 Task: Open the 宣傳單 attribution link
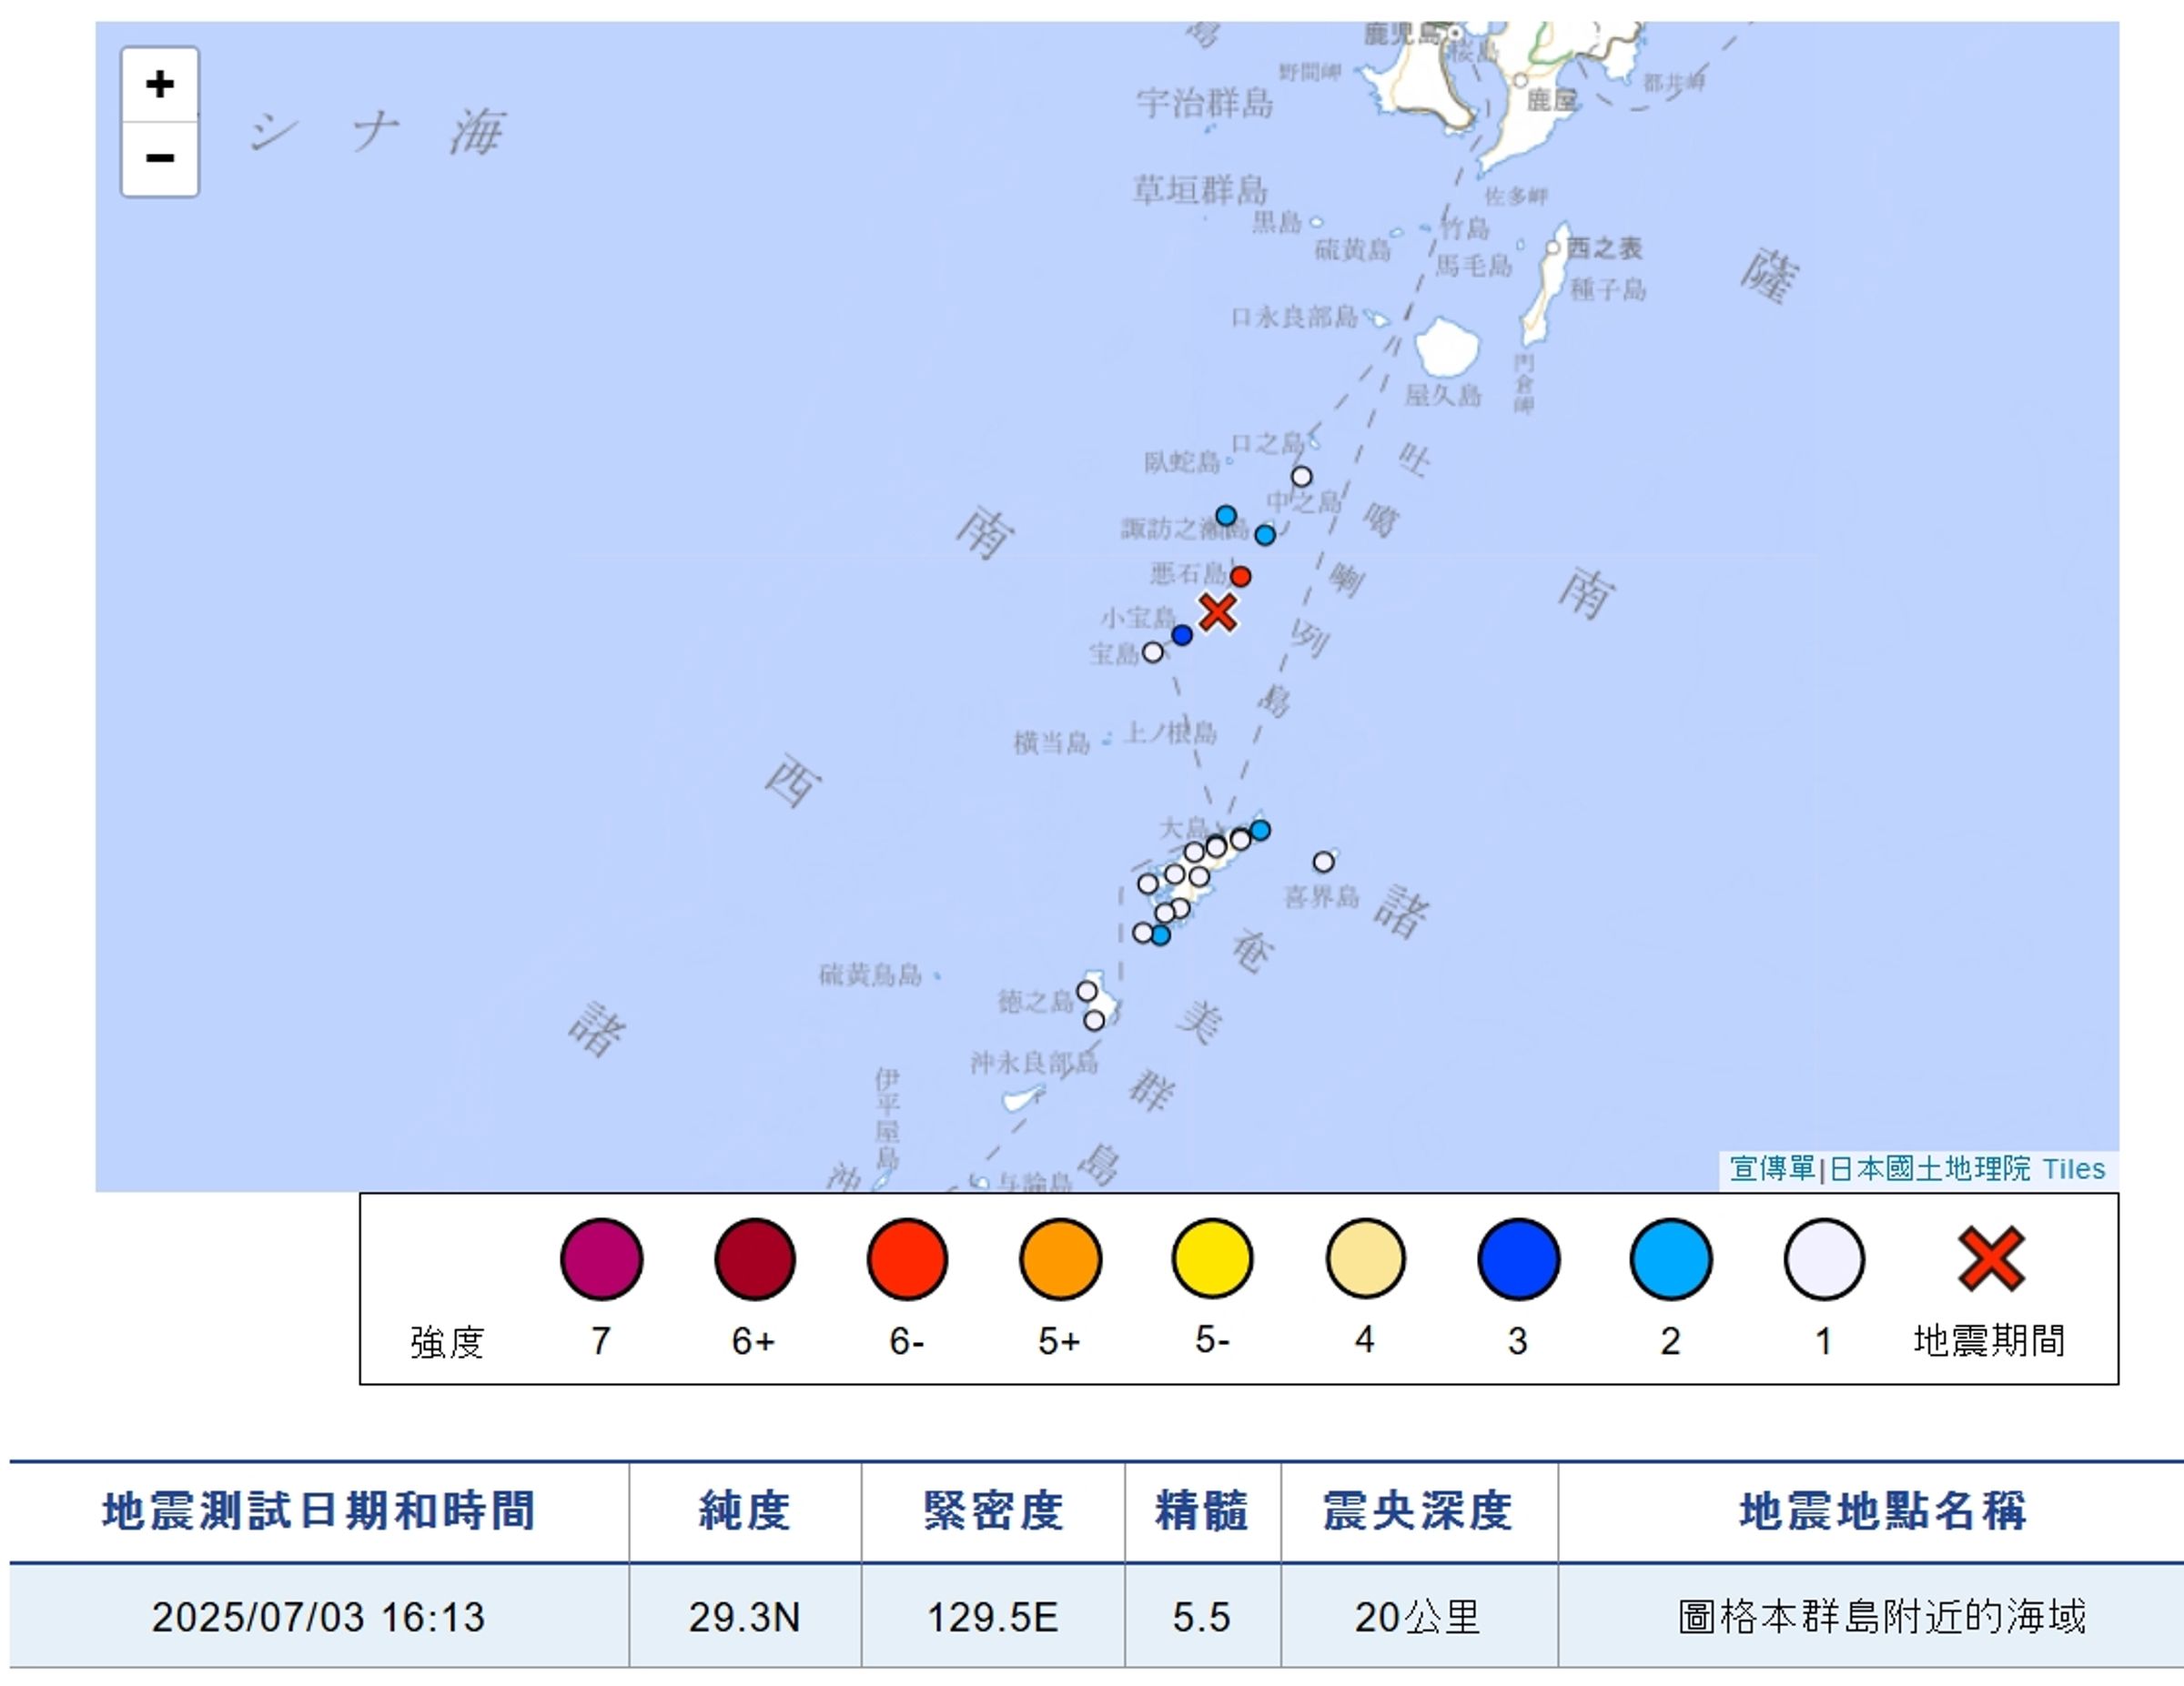tap(1772, 1168)
